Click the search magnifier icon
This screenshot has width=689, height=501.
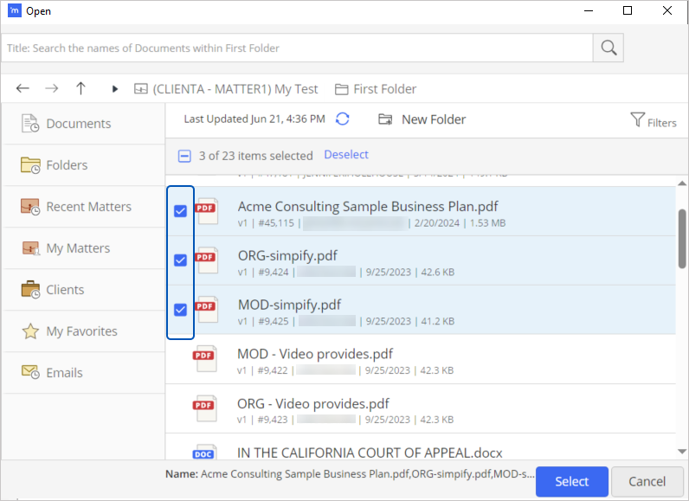(x=609, y=48)
